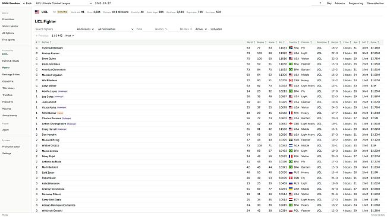Open the Active status dropdown
387x217 pixels.
201,29
